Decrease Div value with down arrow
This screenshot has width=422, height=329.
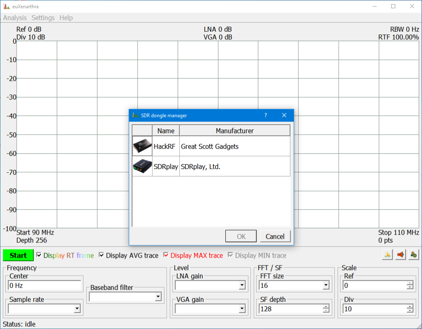click(410, 311)
